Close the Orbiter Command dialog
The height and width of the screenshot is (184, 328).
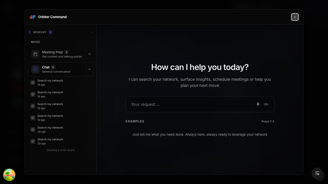pos(295,17)
